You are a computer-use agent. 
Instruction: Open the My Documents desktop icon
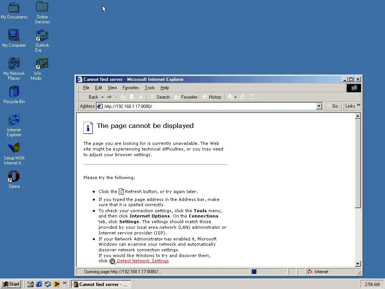(x=14, y=10)
